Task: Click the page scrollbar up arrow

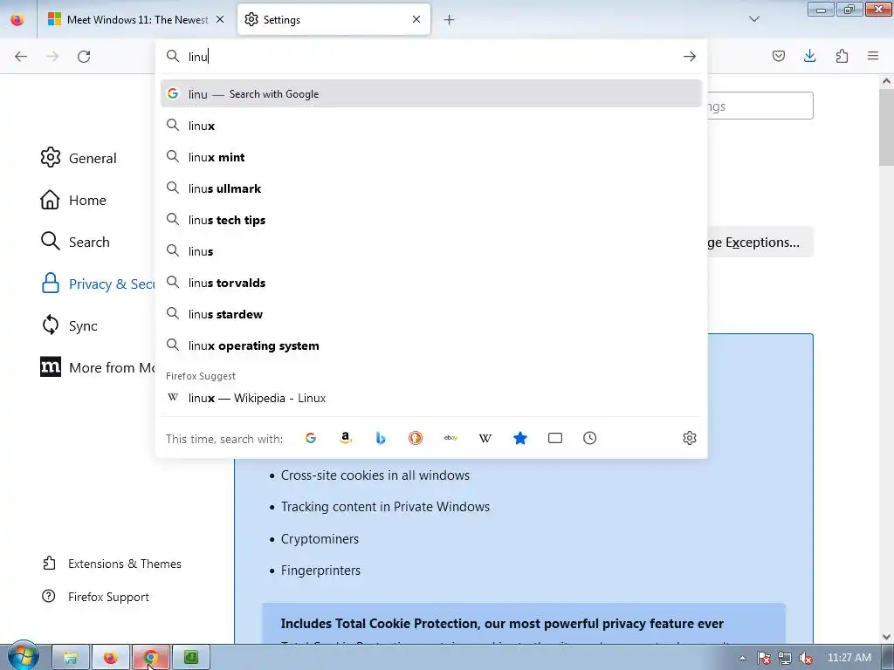Action: 886,81
